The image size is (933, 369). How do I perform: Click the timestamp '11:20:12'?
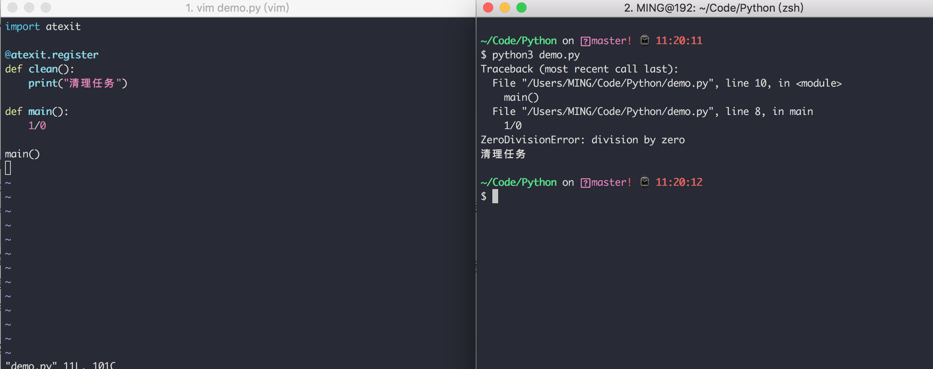coord(679,182)
